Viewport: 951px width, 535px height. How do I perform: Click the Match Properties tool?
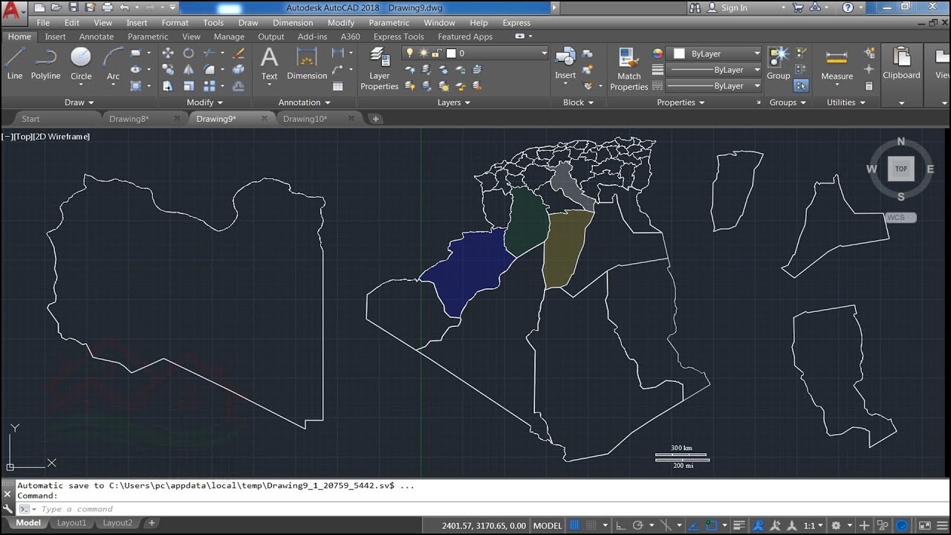click(x=629, y=69)
